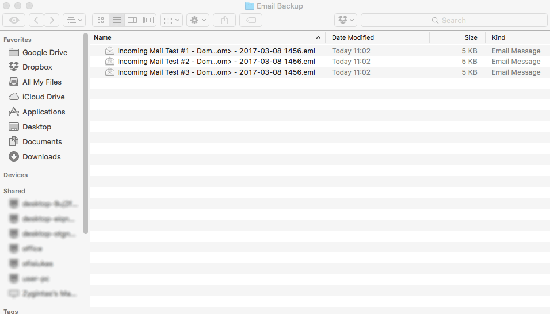Switch to list view

[x=116, y=20]
